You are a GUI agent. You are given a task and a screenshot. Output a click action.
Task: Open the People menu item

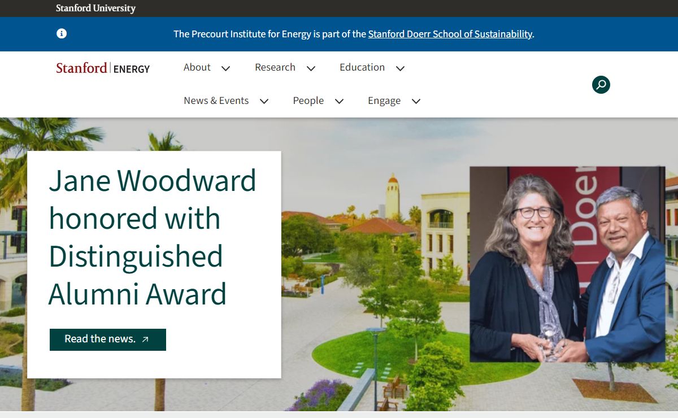(308, 101)
